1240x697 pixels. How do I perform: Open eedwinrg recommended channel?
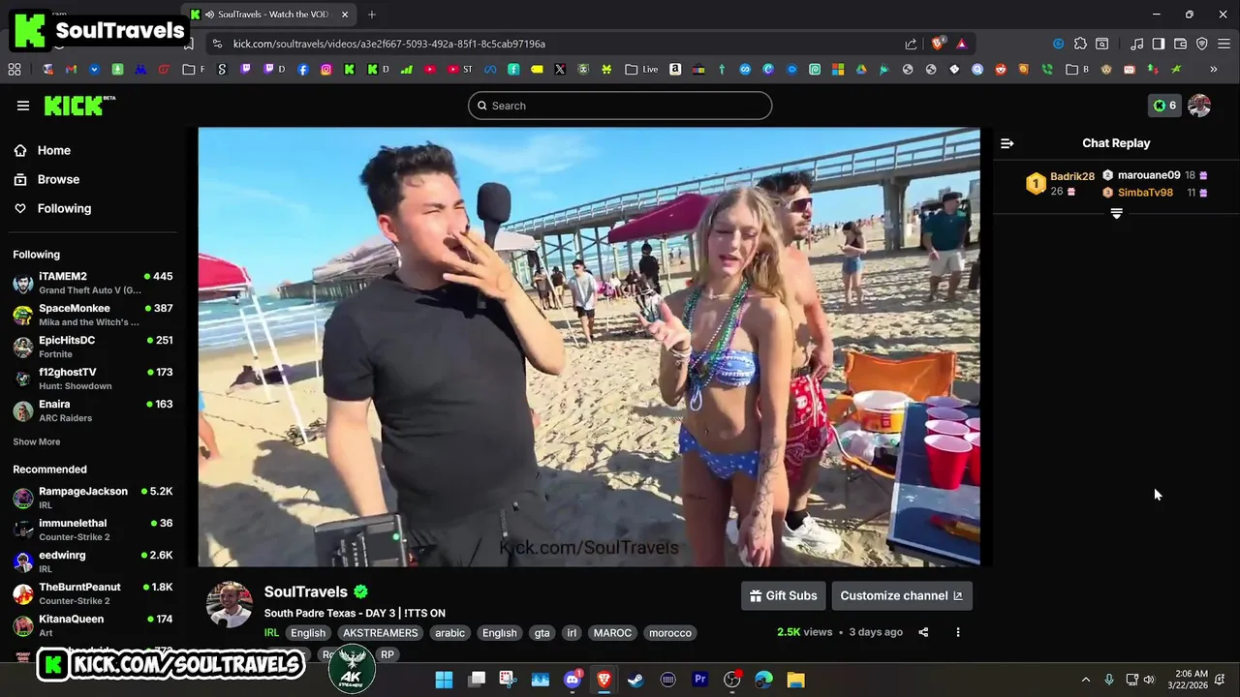[x=93, y=561]
